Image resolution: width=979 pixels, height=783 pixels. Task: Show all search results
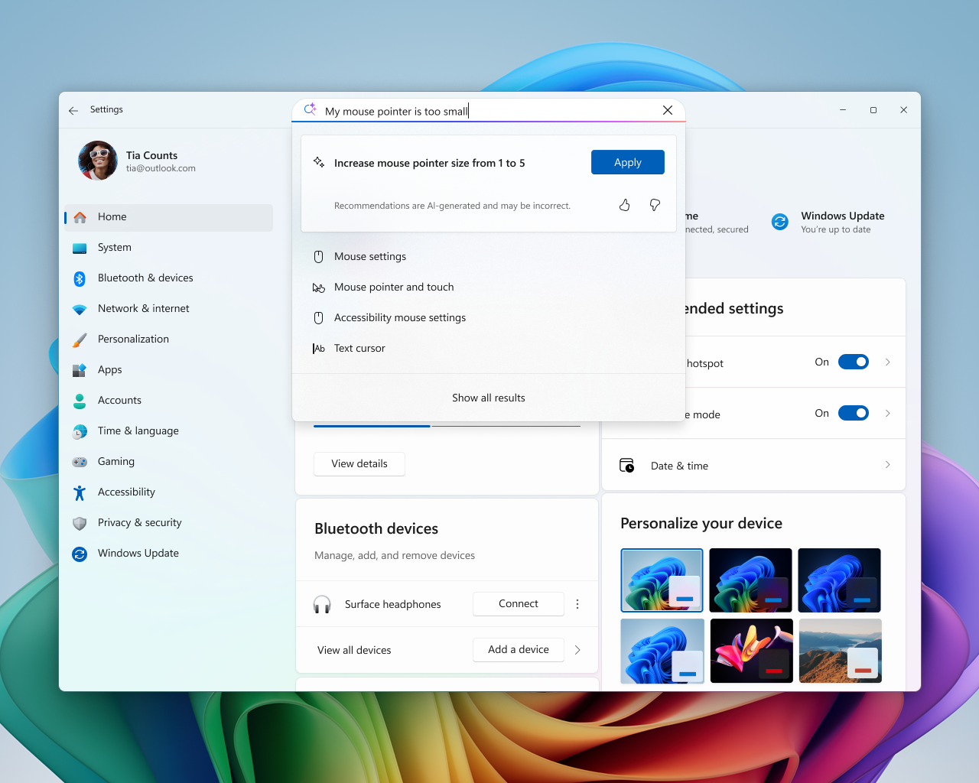(x=489, y=398)
